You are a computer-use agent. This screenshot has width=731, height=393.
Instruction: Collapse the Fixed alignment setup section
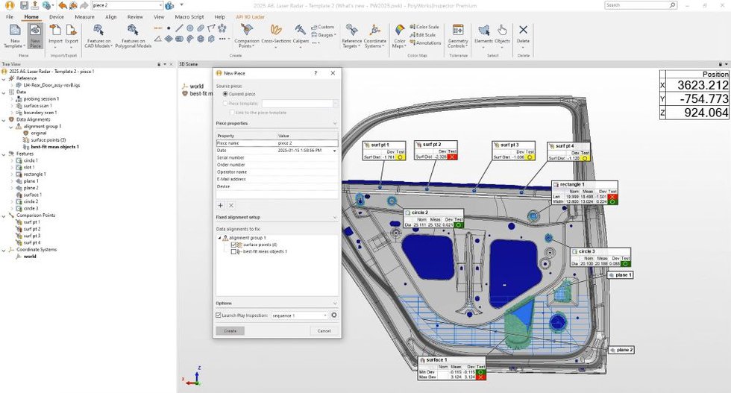point(335,218)
